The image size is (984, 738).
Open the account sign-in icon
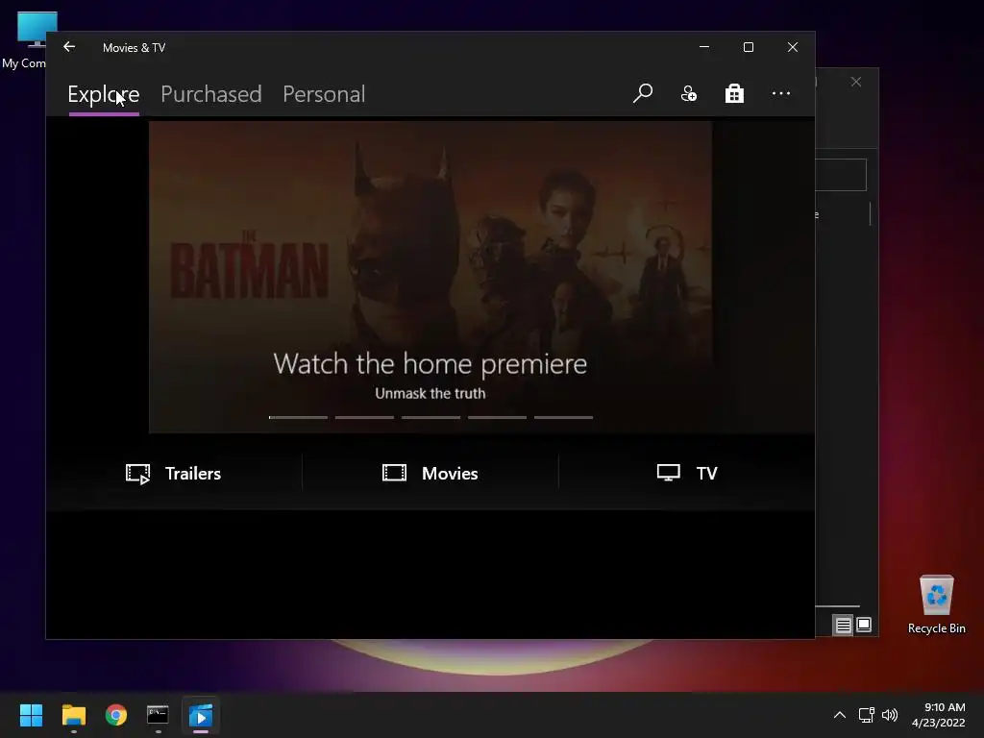pyautogui.click(x=688, y=93)
